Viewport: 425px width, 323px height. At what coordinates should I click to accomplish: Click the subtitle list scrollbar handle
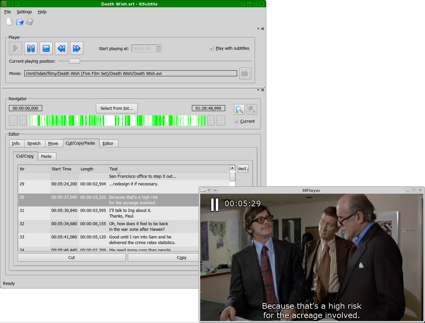(x=232, y=177)
